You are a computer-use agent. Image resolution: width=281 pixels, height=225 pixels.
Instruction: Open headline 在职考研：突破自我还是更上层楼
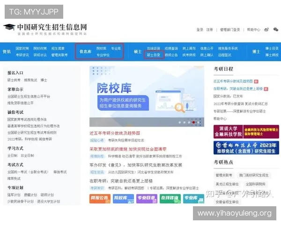tap(121, 181)
